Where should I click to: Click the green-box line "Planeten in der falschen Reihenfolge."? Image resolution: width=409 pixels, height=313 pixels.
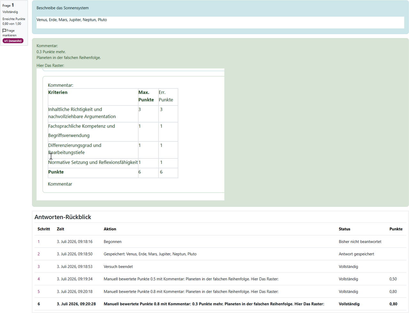click(x=68, y=58)
